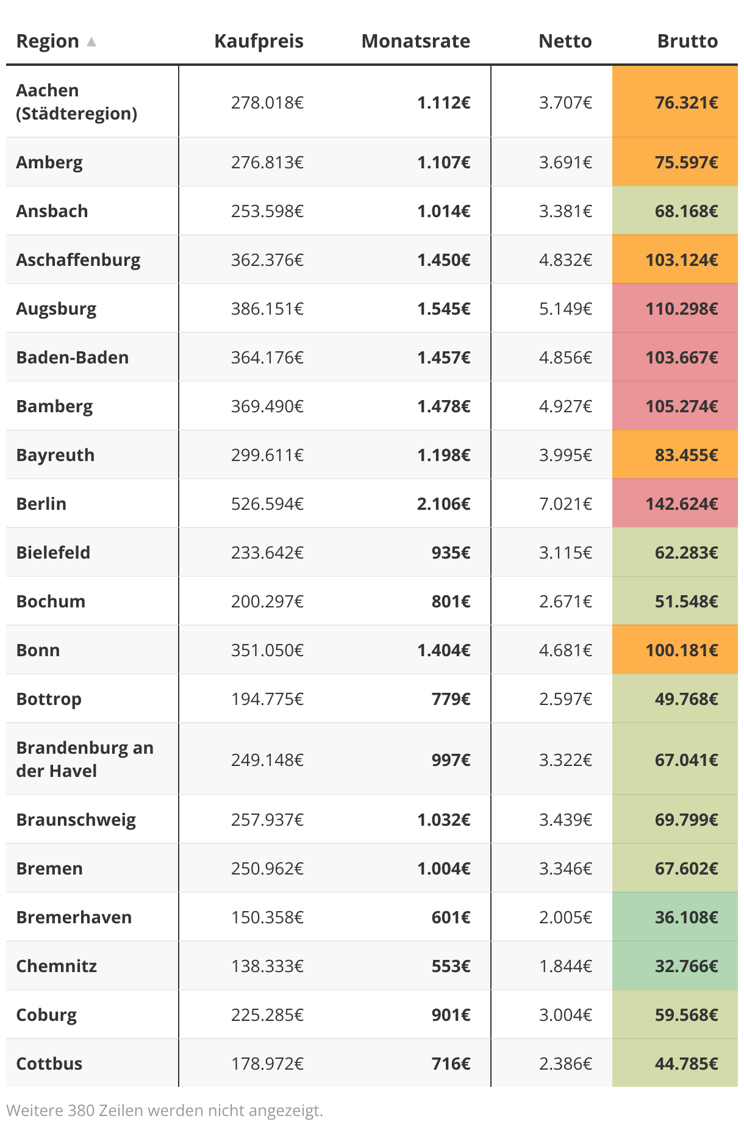
Task: Sort table by Netto column header
Action: [x=565, y=41]
